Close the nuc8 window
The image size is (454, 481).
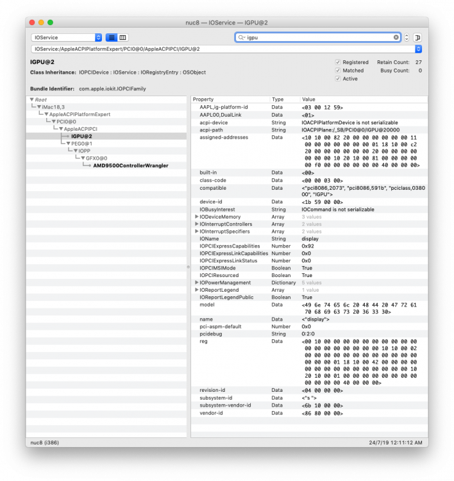(32, 22)
